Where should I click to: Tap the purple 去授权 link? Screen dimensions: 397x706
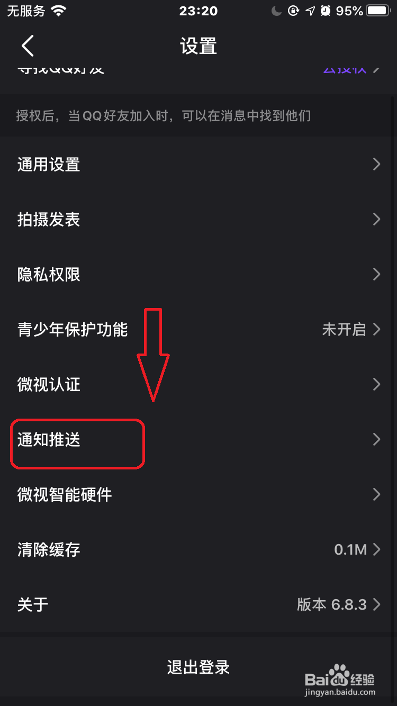click(345, 69)
